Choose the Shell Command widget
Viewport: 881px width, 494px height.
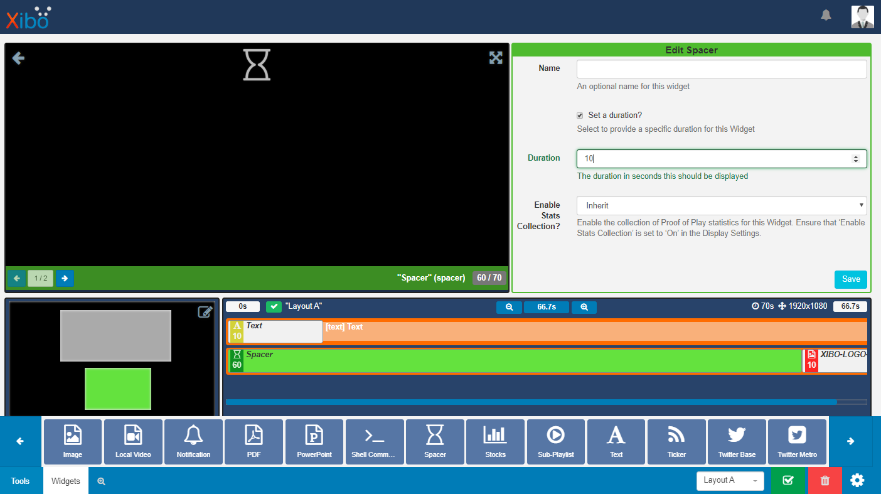[x=374, y=441]
